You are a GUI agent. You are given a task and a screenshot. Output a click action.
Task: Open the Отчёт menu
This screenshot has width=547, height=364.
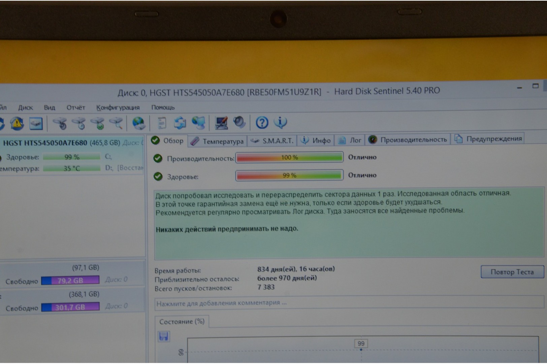[x=75, y=108]
